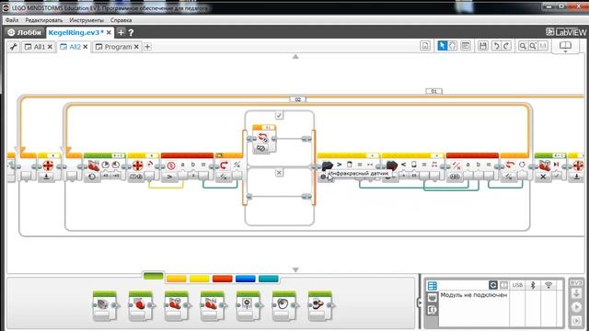Select the first infrared sensor wait block
589x331 pixels.
349,167
